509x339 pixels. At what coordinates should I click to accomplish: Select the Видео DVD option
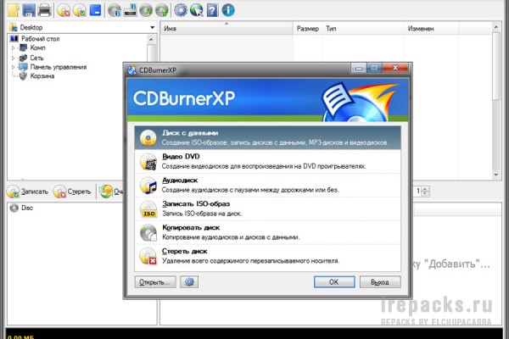pyautogui.click(x=267, y=161)
